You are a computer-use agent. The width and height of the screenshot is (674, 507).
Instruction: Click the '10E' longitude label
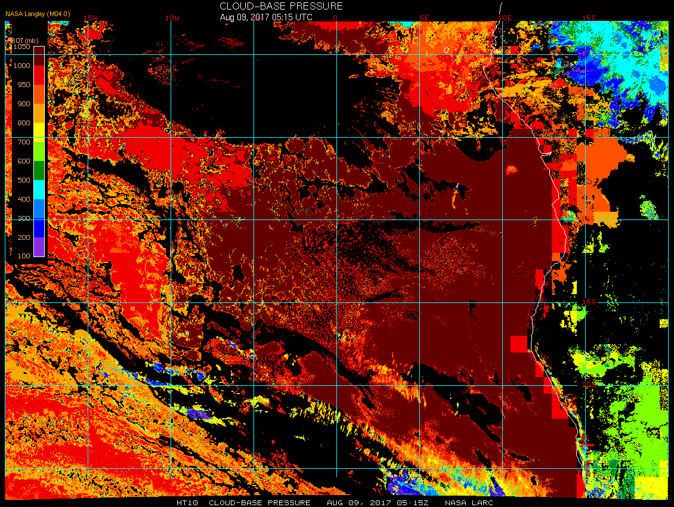505,18
